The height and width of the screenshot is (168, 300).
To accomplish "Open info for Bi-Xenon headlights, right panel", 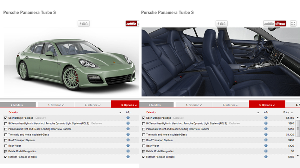I will click(x=266, y=123).
